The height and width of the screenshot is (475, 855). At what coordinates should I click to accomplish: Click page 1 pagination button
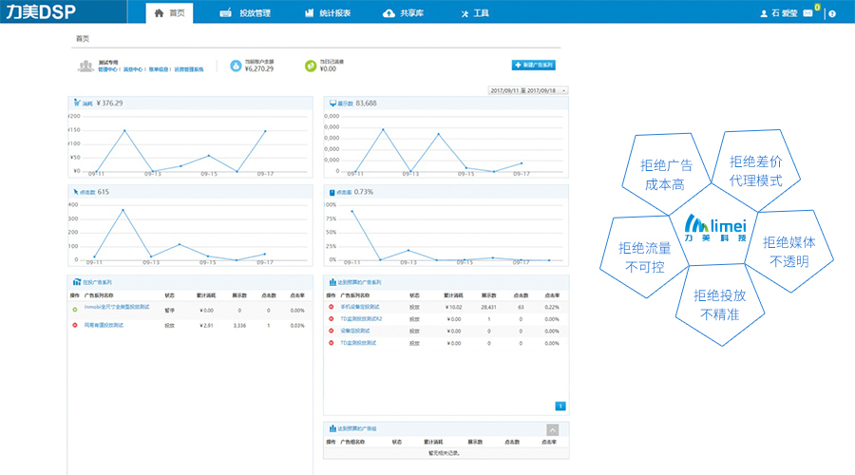point(560,407)
